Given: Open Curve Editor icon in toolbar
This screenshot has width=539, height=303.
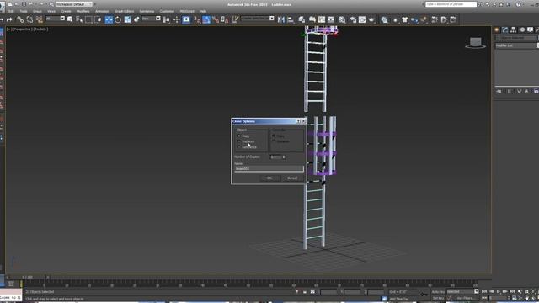Looking at the screenshot, I should click(x=322, y=20).
